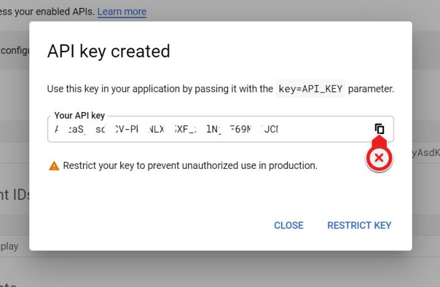Click the "Restrict your key" warning message

(190, 166)
